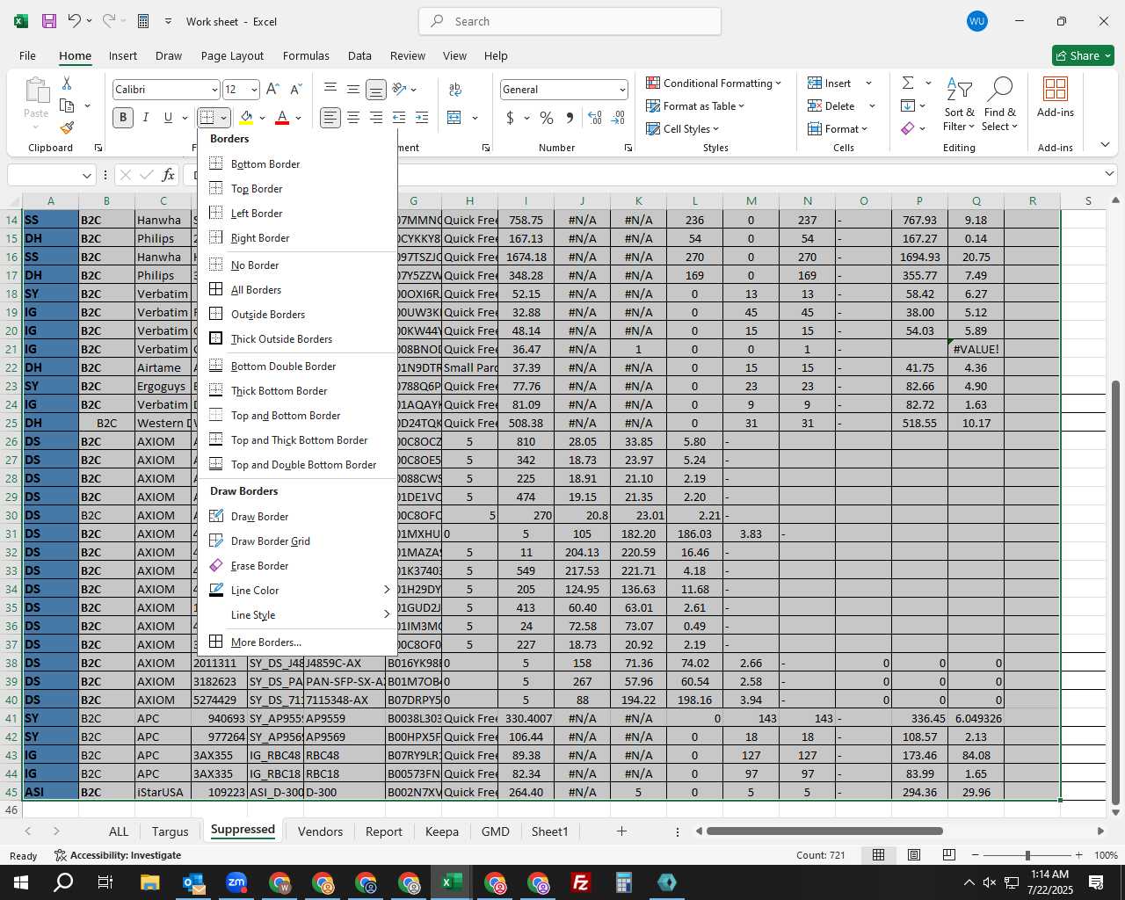This screenshot has width=1125, height=900.
Task: Open the Add-ins icon
Action: click(x=1056, y=97)
